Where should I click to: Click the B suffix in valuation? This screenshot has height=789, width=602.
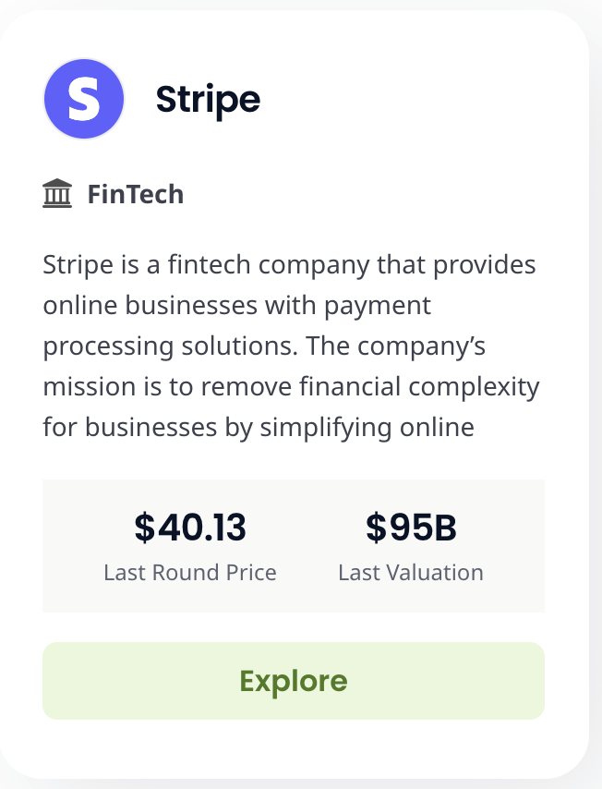point(446,528)
